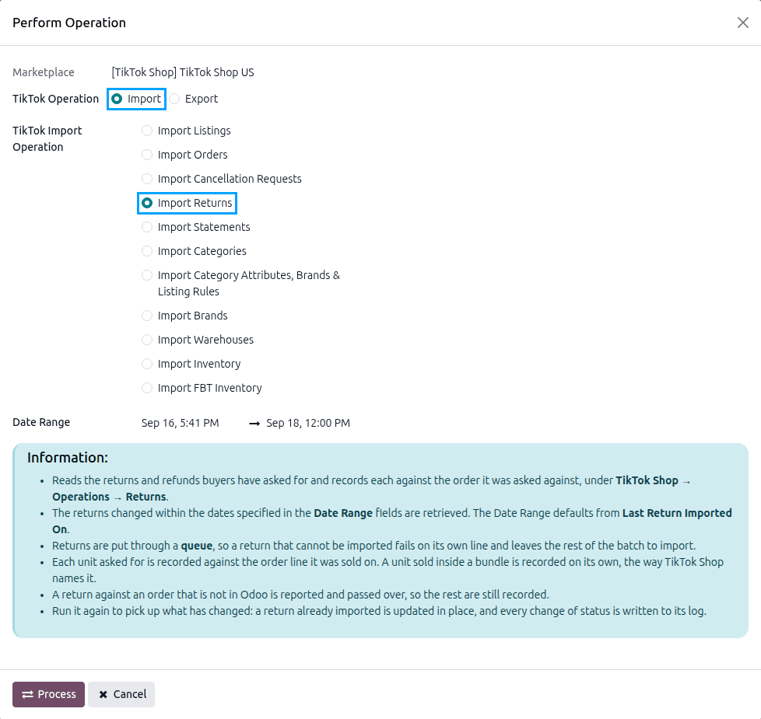
Task: Select the Export TikTok operation
Action: point(194,99)
